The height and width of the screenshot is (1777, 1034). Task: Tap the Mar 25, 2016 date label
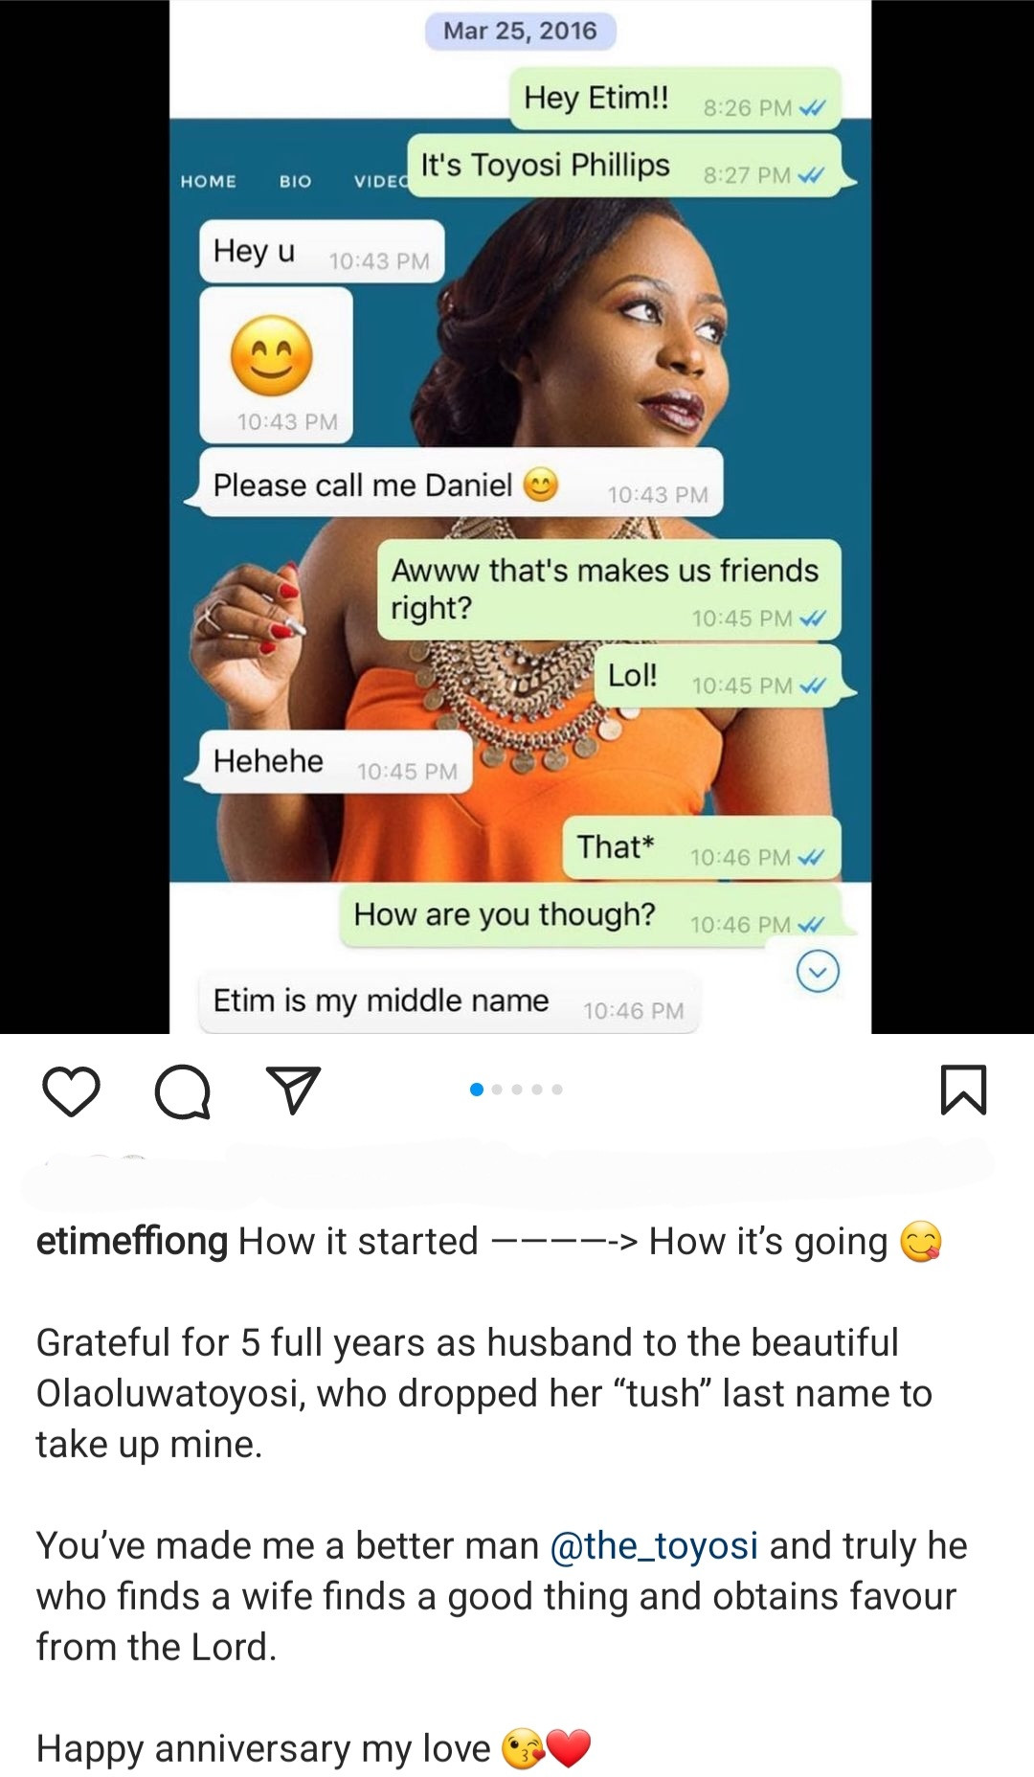pyautogui.click(x=520, y=31)
